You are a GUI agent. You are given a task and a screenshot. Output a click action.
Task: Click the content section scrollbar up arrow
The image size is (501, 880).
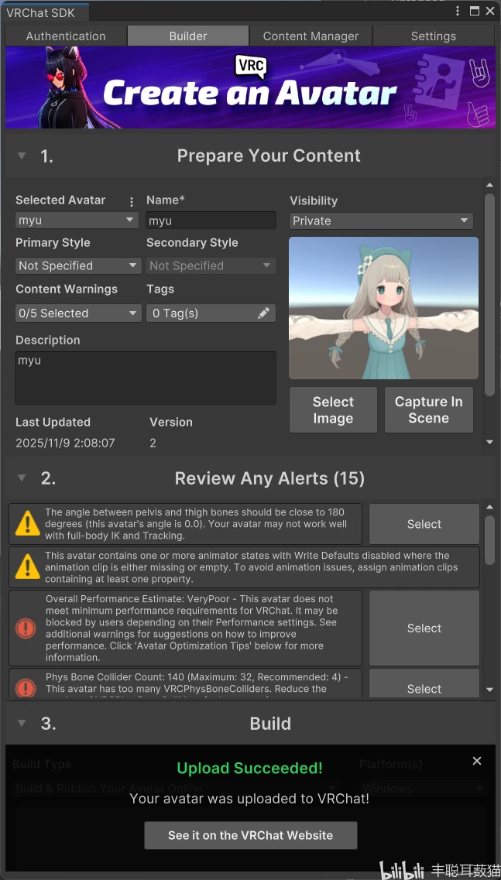coord(489,185)
